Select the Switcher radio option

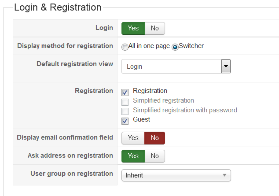(x=175, y=47)
